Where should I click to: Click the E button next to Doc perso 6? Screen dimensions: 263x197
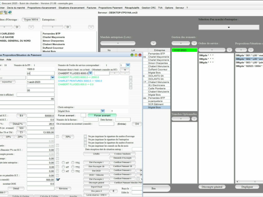tap(113, 191)
